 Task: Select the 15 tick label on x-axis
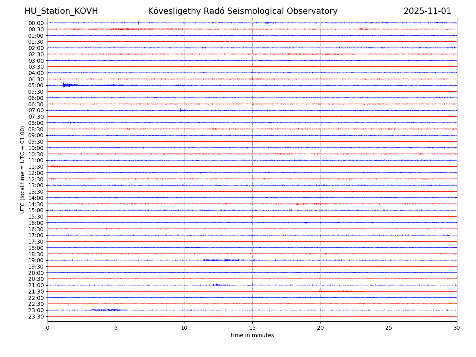pos(252,328)
